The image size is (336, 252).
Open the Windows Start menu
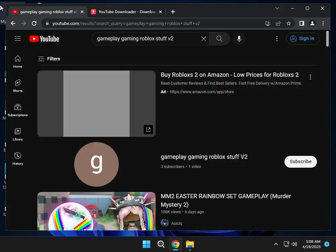147,244
